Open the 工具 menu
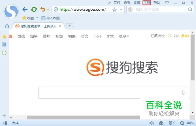 (x=147, y=3)
